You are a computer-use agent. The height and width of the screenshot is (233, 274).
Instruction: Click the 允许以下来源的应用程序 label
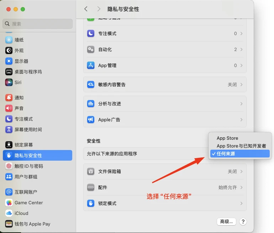click(x=112, y=154)
